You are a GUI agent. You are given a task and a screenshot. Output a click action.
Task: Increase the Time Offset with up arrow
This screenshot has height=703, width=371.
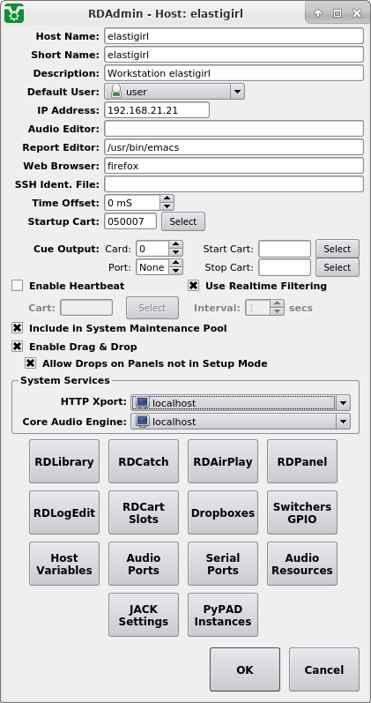167,198
